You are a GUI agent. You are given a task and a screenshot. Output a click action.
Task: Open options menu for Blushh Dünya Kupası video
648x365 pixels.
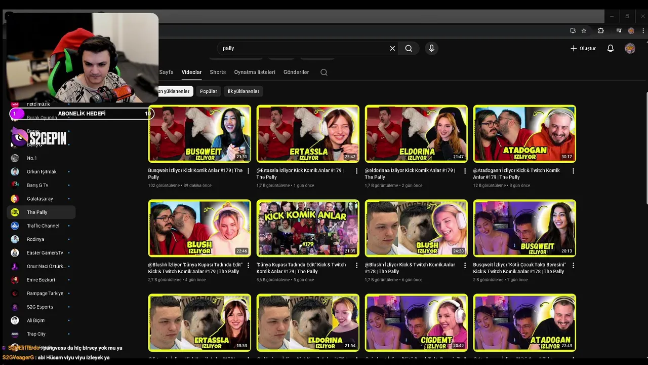tap(248, 266)
